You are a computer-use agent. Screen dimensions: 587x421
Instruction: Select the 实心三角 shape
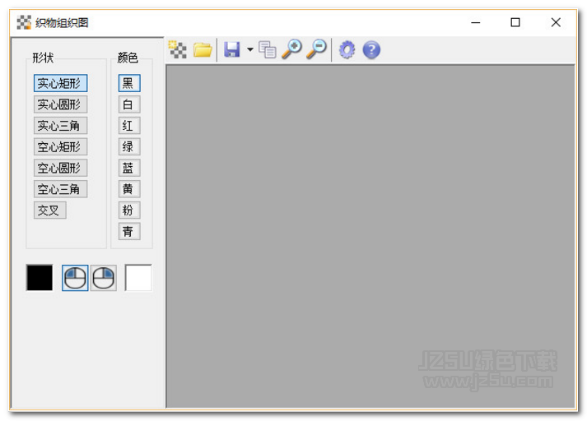tap(61, 126)
